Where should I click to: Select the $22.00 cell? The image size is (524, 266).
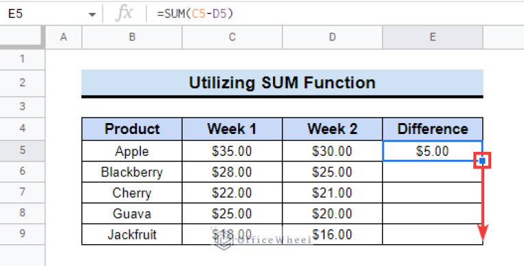[233, 193]
